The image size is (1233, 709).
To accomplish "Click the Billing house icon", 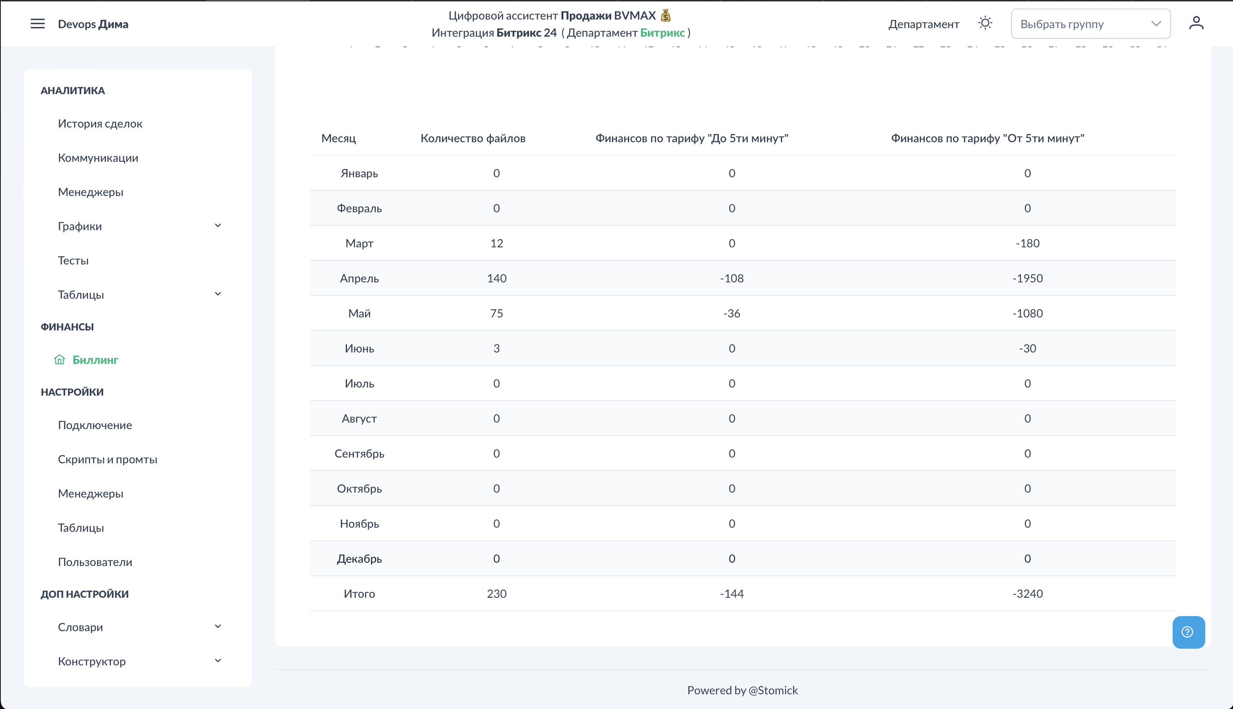I will [x=60, y=360].
